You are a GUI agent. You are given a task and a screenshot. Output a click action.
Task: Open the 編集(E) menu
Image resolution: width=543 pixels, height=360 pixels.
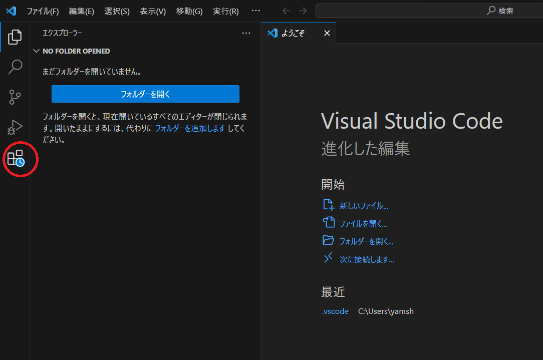pyautogui.click(x=81, y=11)
